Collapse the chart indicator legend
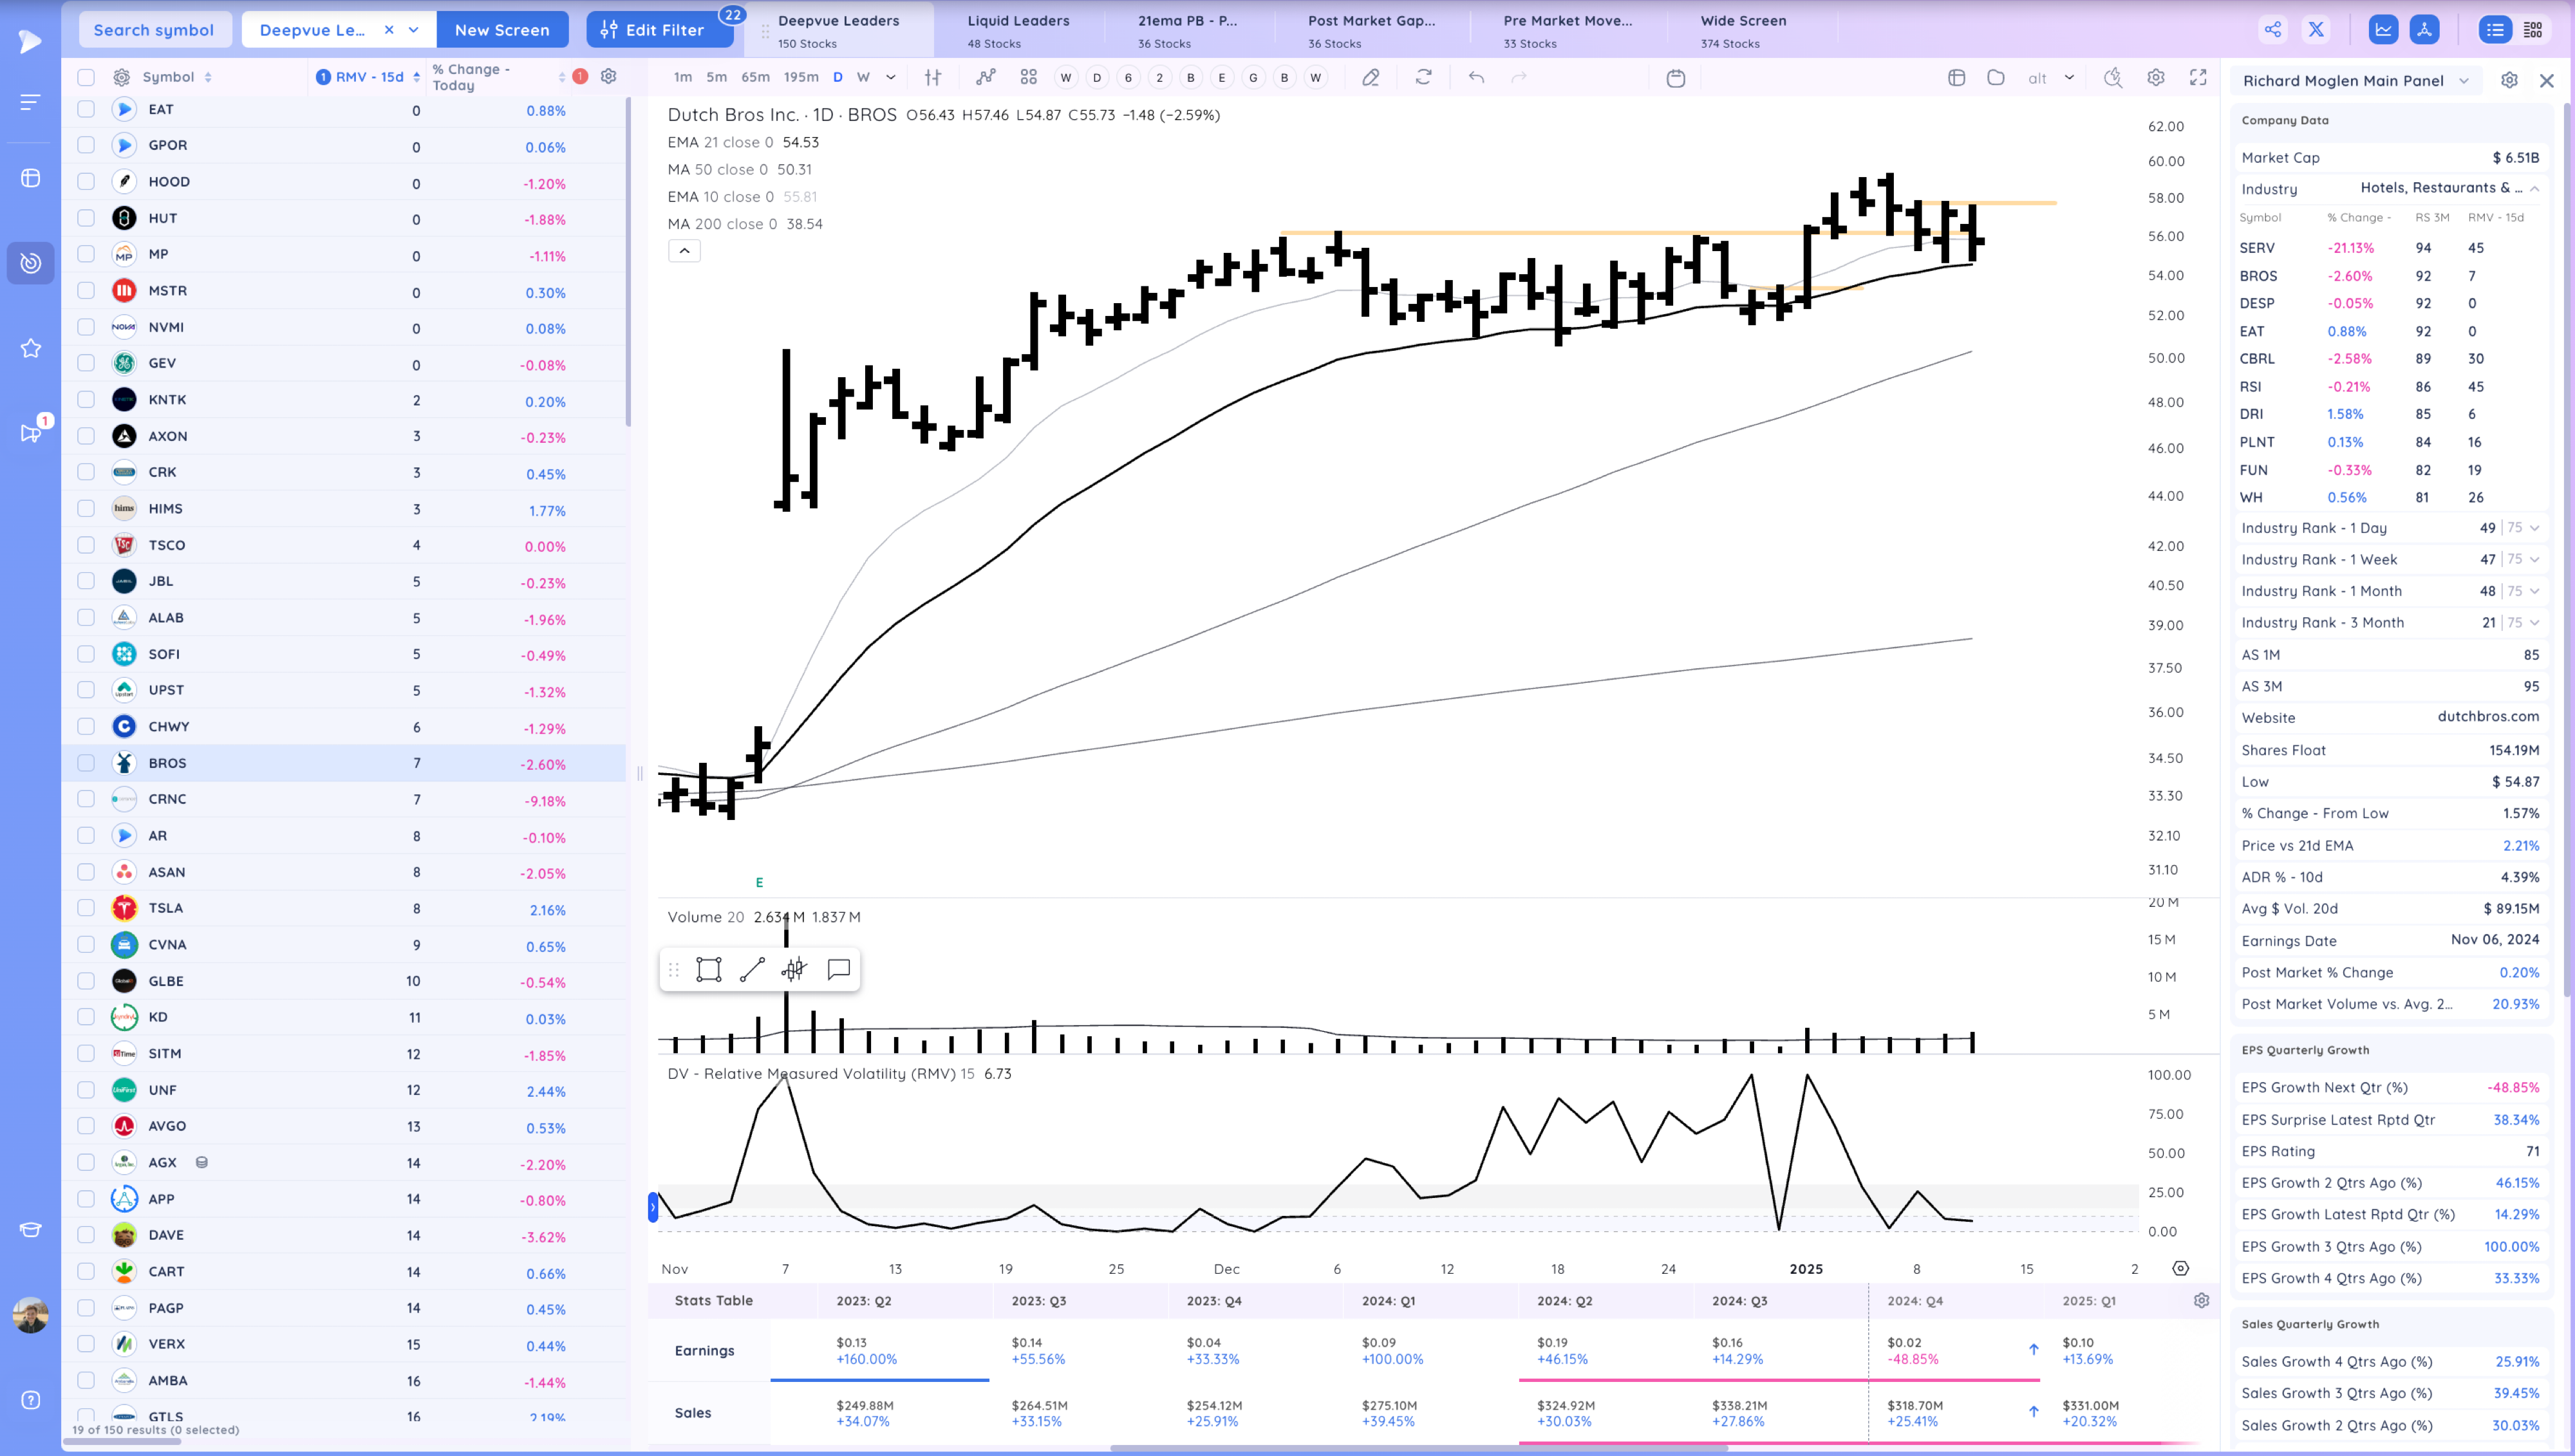Viewport: 2575px width, 1456px height. (684, 251)
